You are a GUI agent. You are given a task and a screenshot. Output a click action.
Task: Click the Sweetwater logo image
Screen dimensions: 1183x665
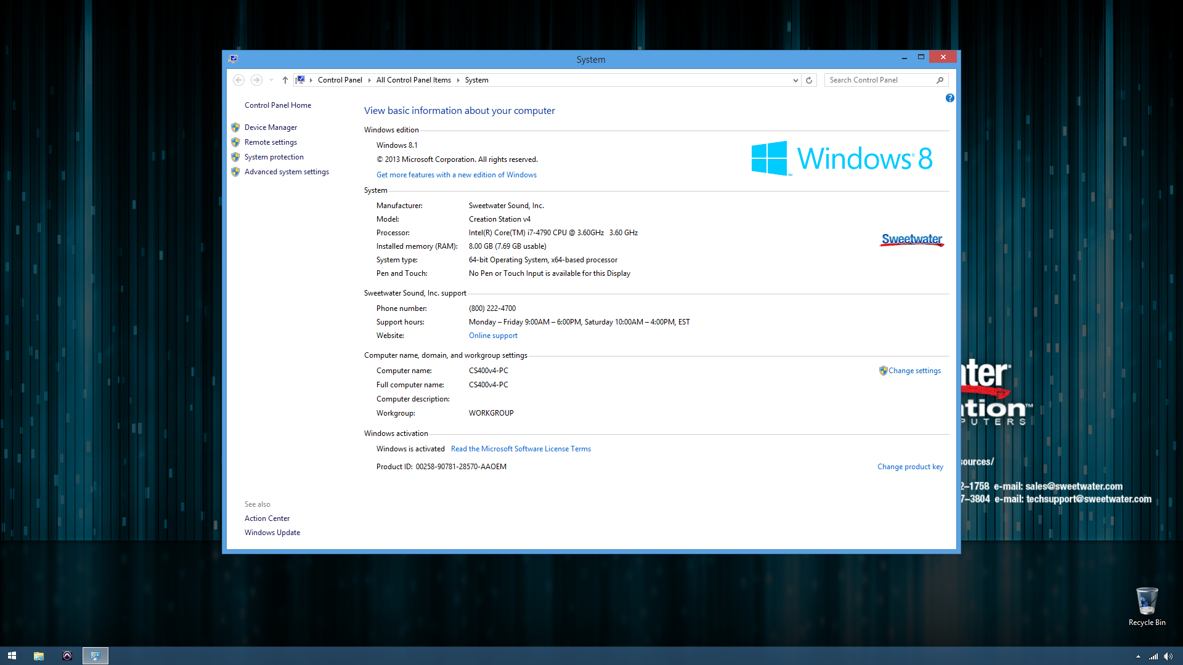point(912,240)
